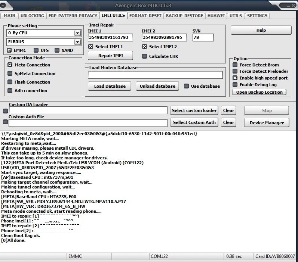Screen dimensions: 298x262
Task: Open the UTILS tab
Action: pos(236,16)
